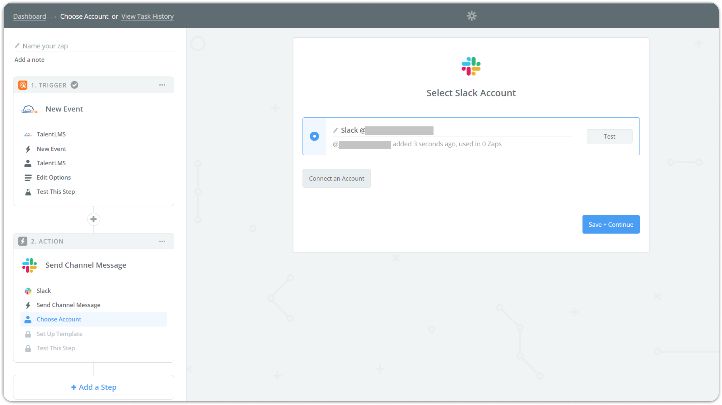The width and height of the screenshot is (722, 405).
Task: Click the Save + Continue button
Action: pos(611,224)
